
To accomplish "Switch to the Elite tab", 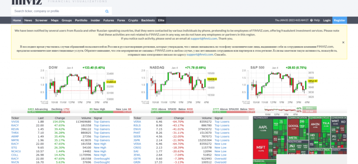I will point(161,20).
